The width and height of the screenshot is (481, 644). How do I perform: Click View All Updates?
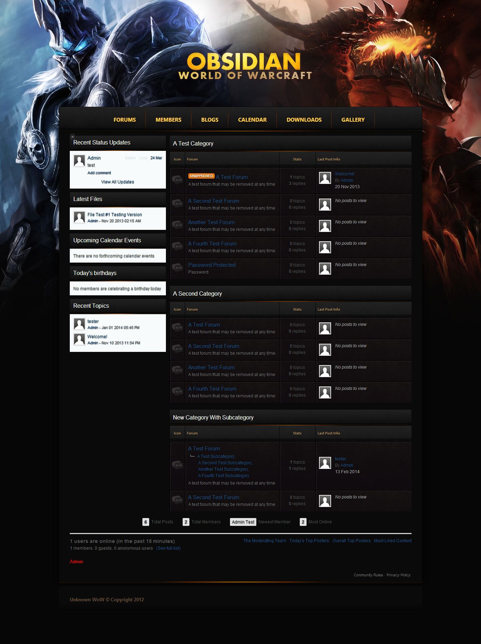coord(117,182)
